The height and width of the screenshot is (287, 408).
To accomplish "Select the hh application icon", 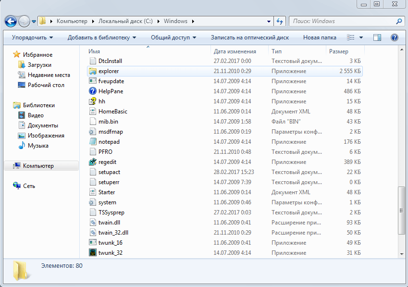I will [x=93, y=101].
